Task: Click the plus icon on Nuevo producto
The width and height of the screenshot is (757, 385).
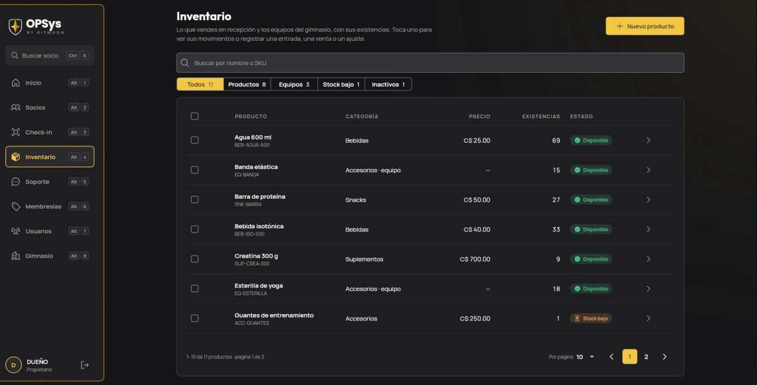Action: click(x=620, y=26)
